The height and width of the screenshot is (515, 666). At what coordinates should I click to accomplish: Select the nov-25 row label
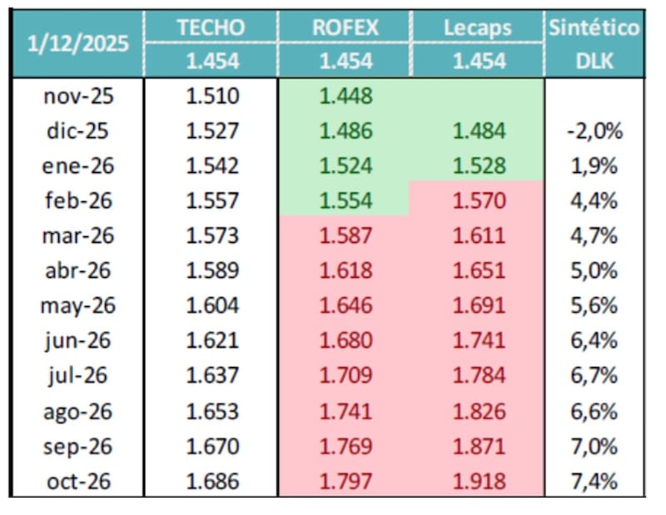click(x=78, y=97)
